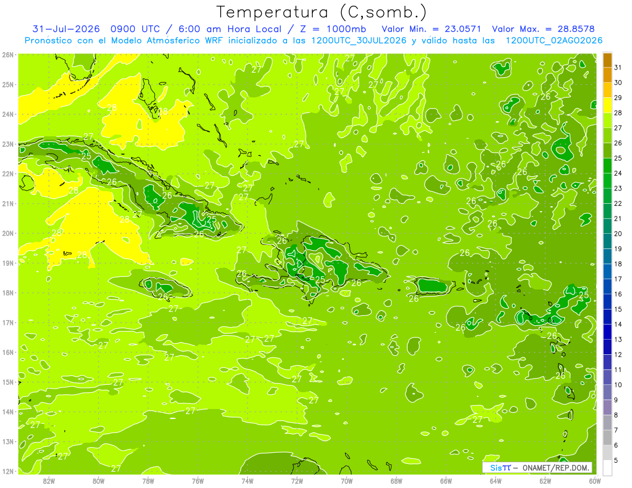Click the '70W' longitude label
Viewport: 632px width, 488px height.
pos(347,481)
